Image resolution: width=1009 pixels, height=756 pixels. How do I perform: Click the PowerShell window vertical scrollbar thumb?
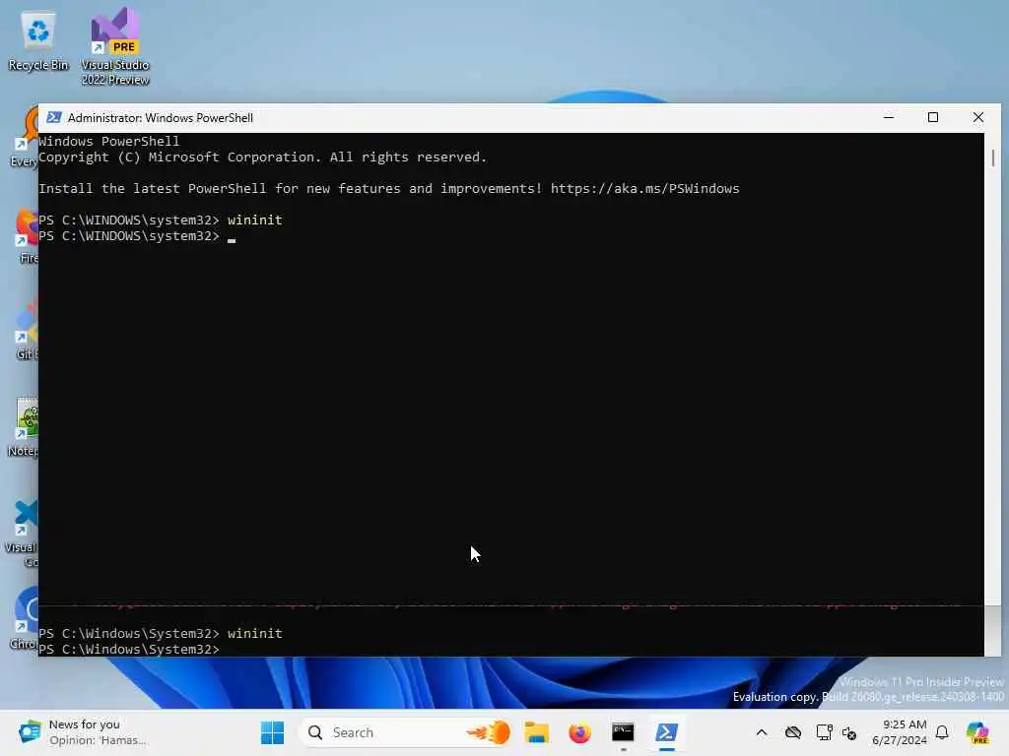point(993,157)
